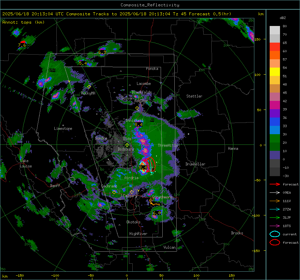Screen dimensions: 300x280
Task: Pick the bright green 30-20 dBZ swatch
Action: coord(275,139)
